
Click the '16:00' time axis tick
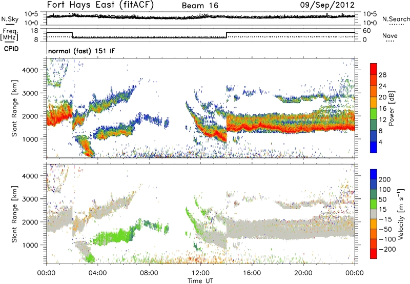point(252,273)
